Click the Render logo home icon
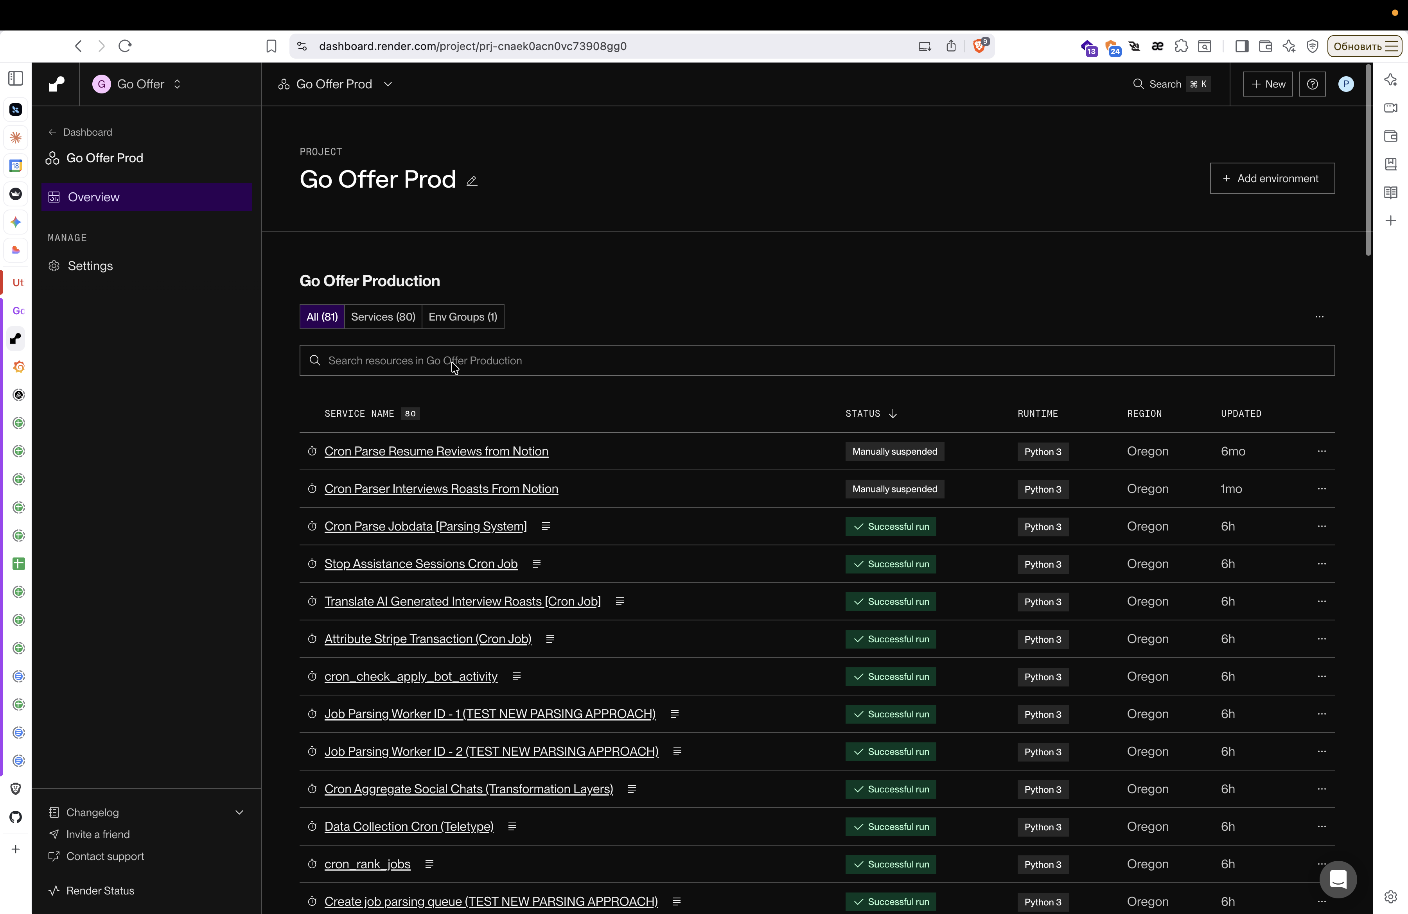1408x914 pixels. pos(57,84)
